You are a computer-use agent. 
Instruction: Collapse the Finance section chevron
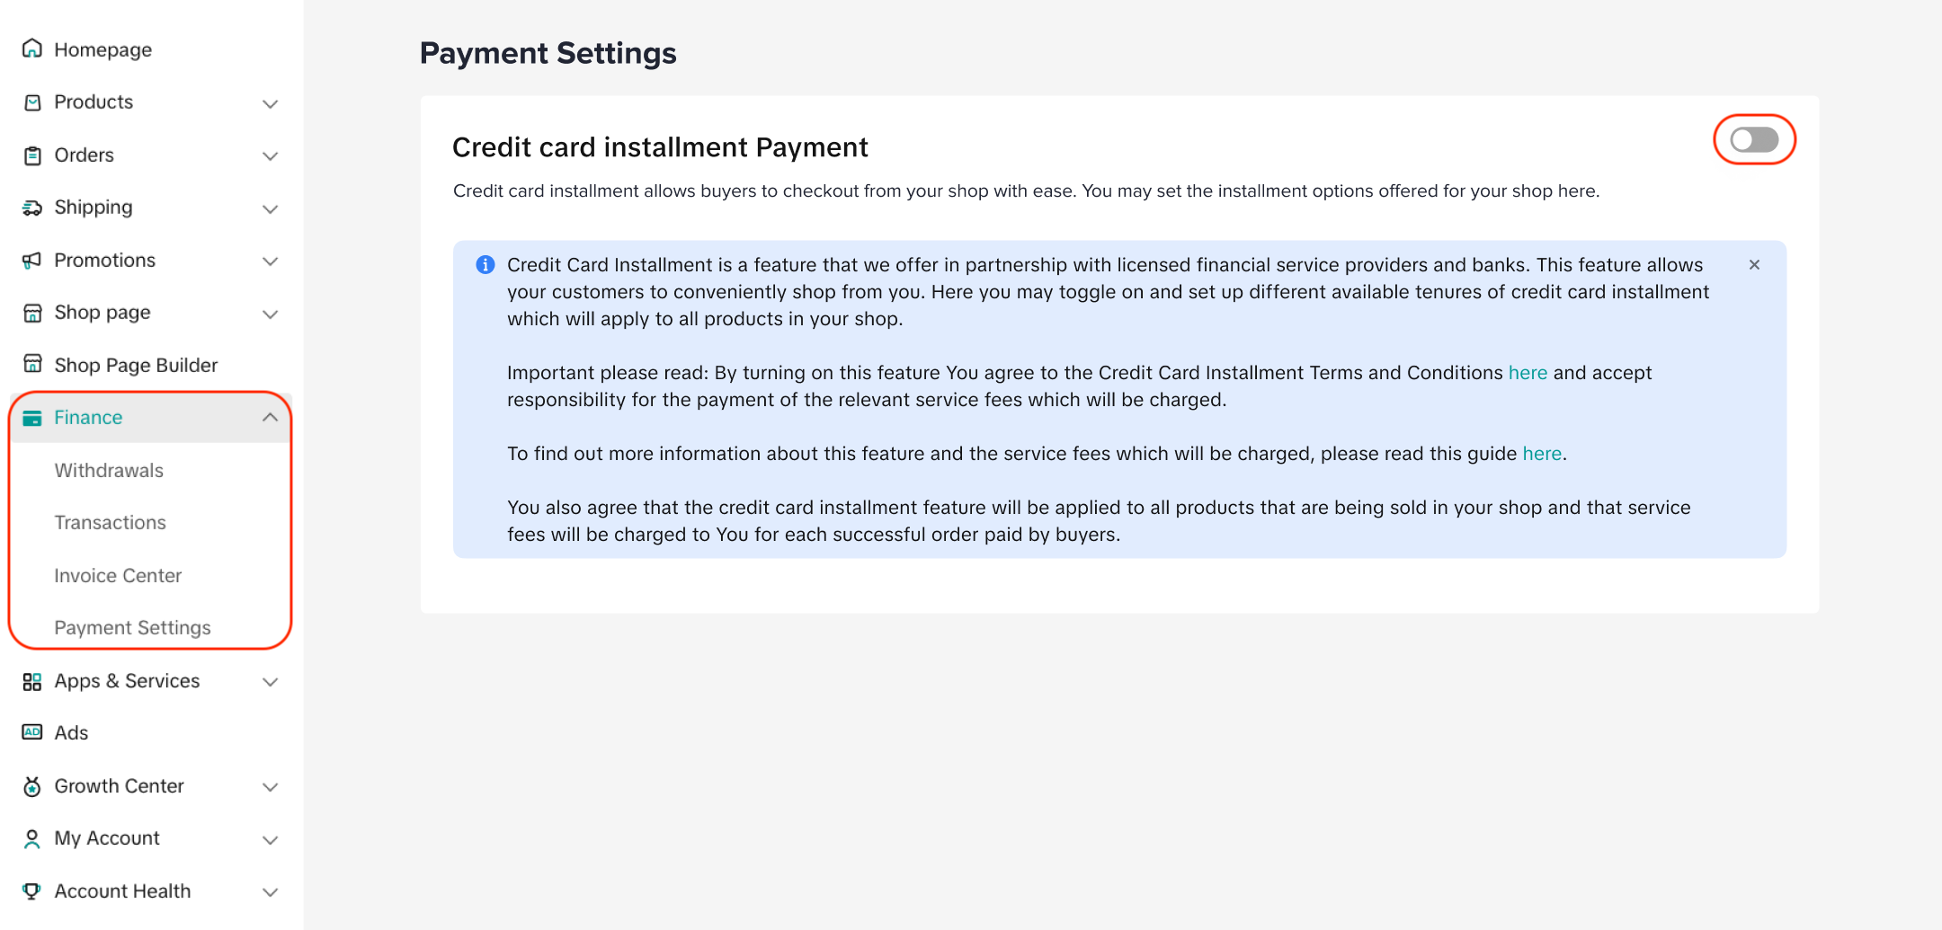[x=270, y=417]
